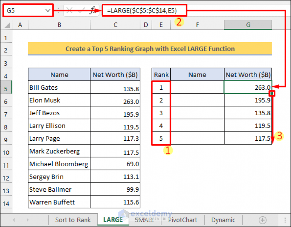Click the 117.3 net worth cell
291x227 pixels.
click(115, 138)
